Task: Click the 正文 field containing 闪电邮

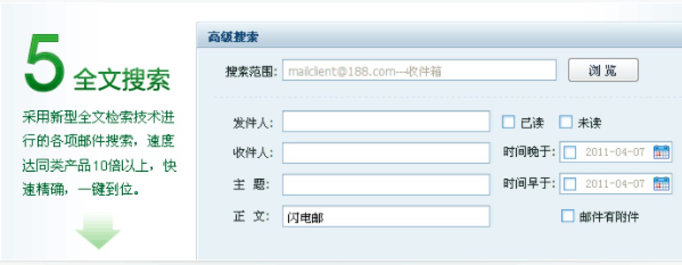Action: (x=386, y=216)
